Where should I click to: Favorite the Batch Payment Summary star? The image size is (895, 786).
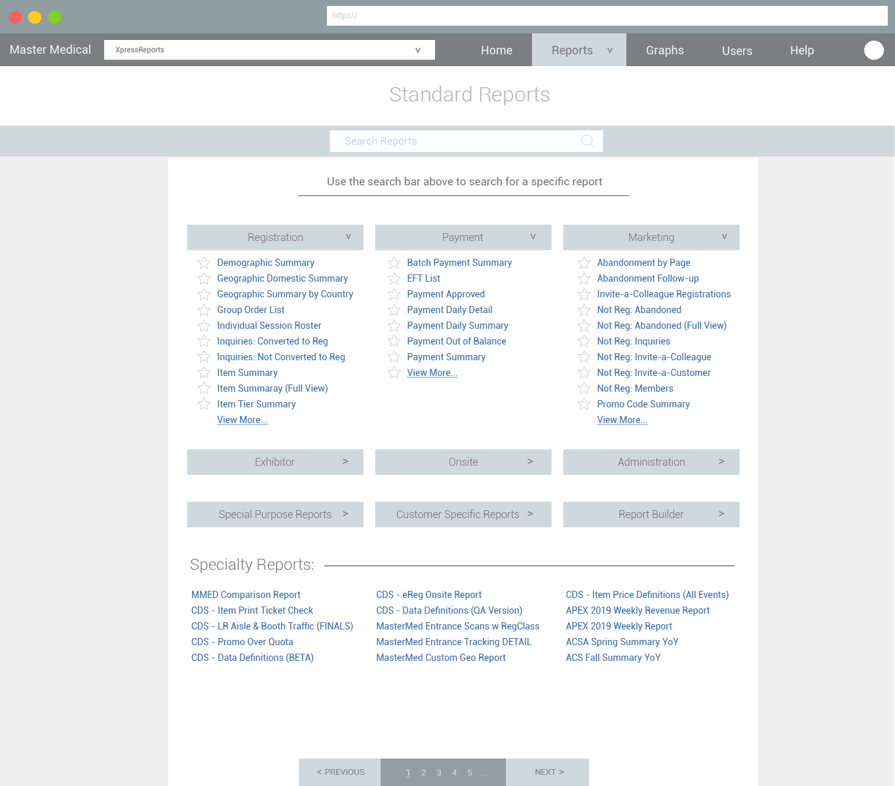(394, 263)
